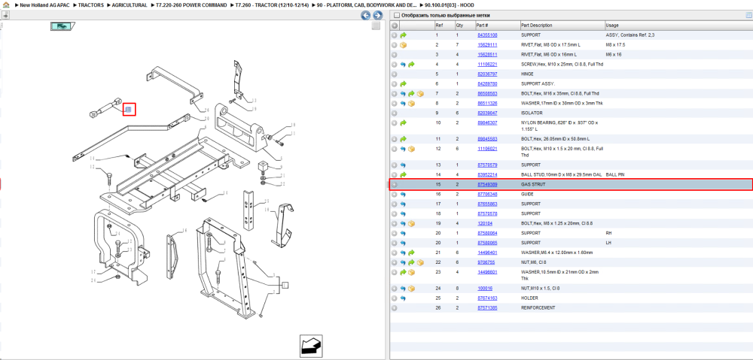Viewport: 753px width, 360px height.
Task: Open T7.260 - TRACTOR (12/10-12/14) breadcrumb
Action: coord(271,5)
